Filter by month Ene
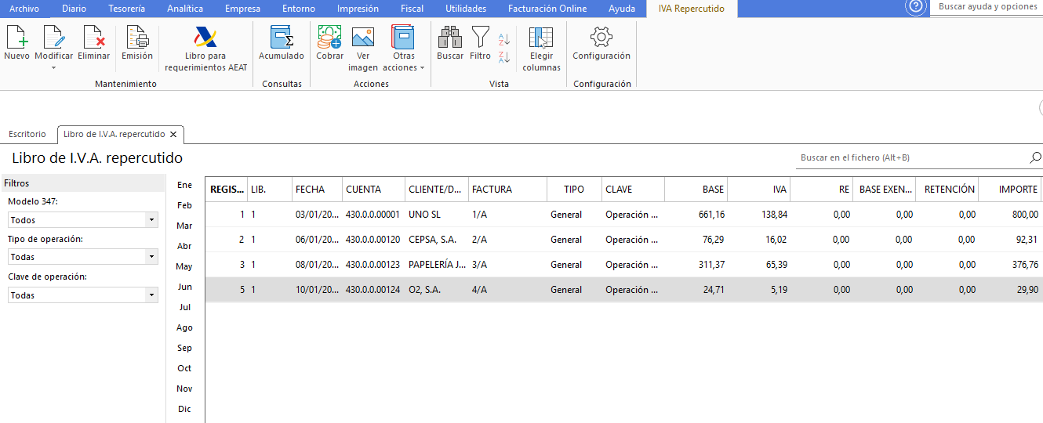Image resolution: width=1043 pixels, height=423 pixels. [x=184, y=185]
